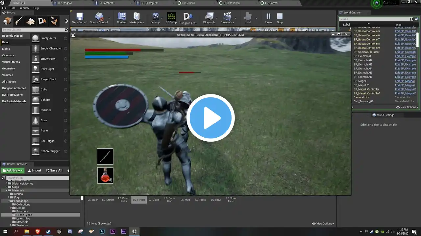Pause the game preview

(268, 18)
